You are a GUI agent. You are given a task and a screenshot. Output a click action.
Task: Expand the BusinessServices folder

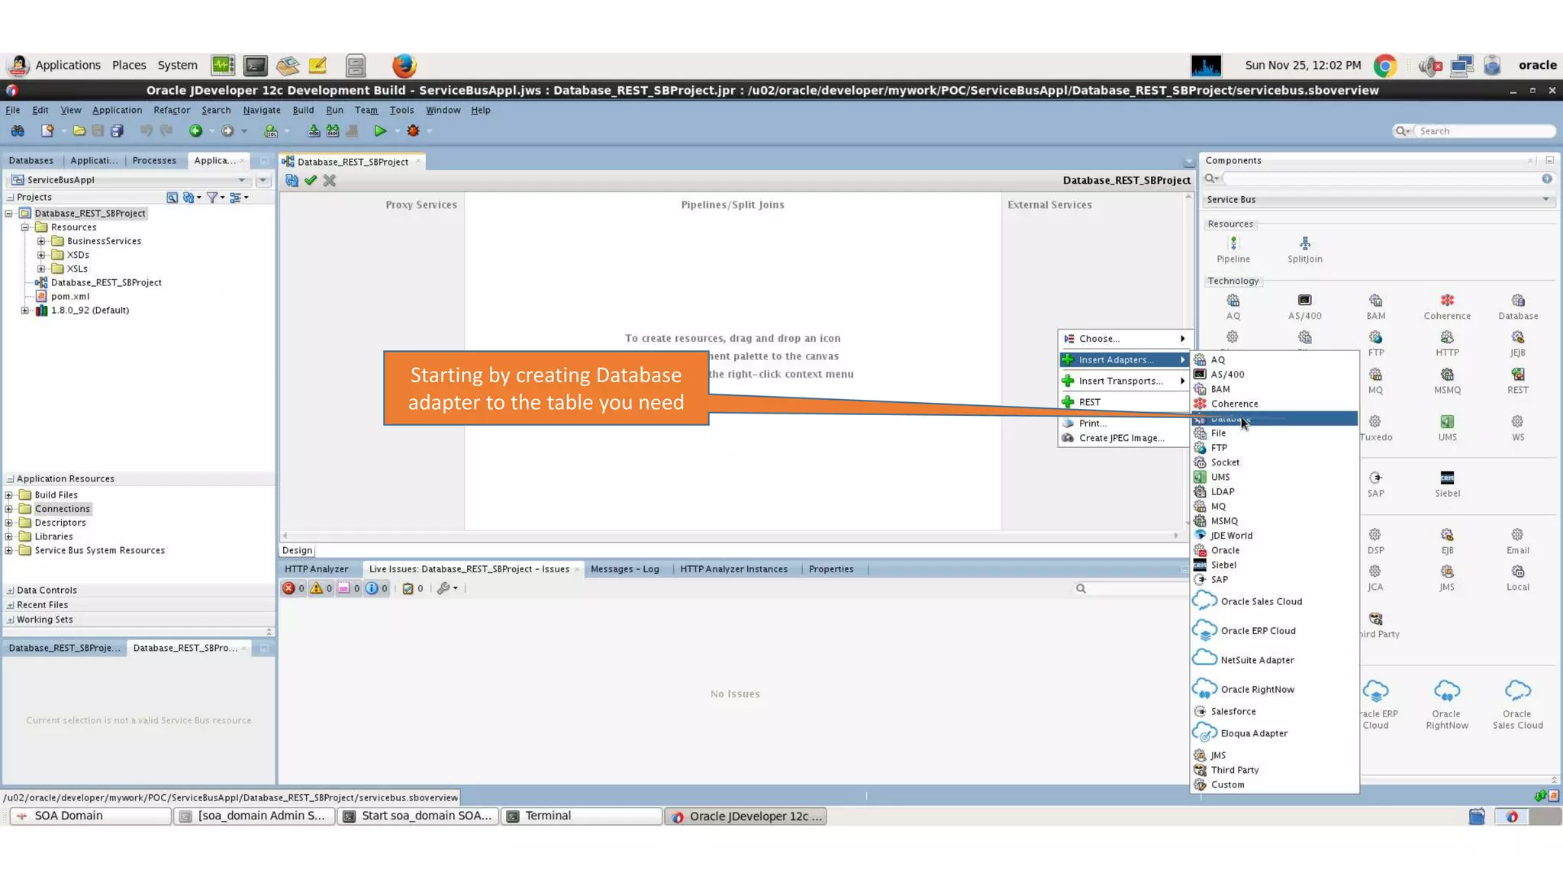tap(41, 241)
